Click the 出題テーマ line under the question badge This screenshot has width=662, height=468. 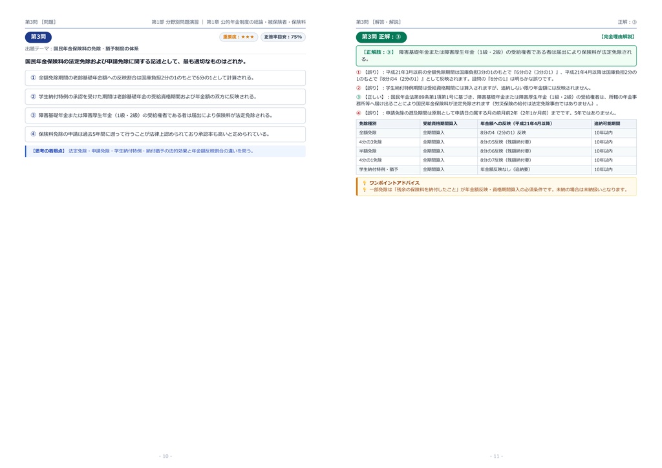82,49
